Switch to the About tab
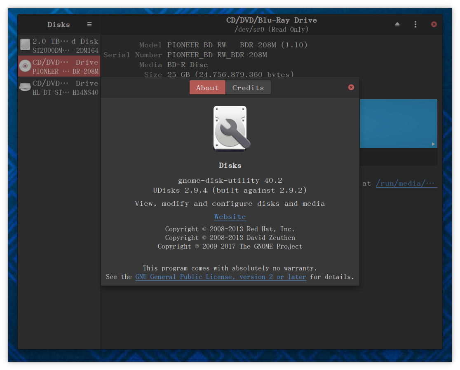Screen dimensions: 460x370 point(207,88)
